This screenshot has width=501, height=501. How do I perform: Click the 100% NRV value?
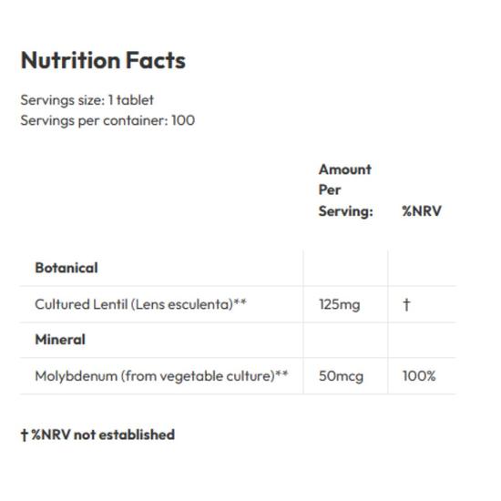(419, 376)
